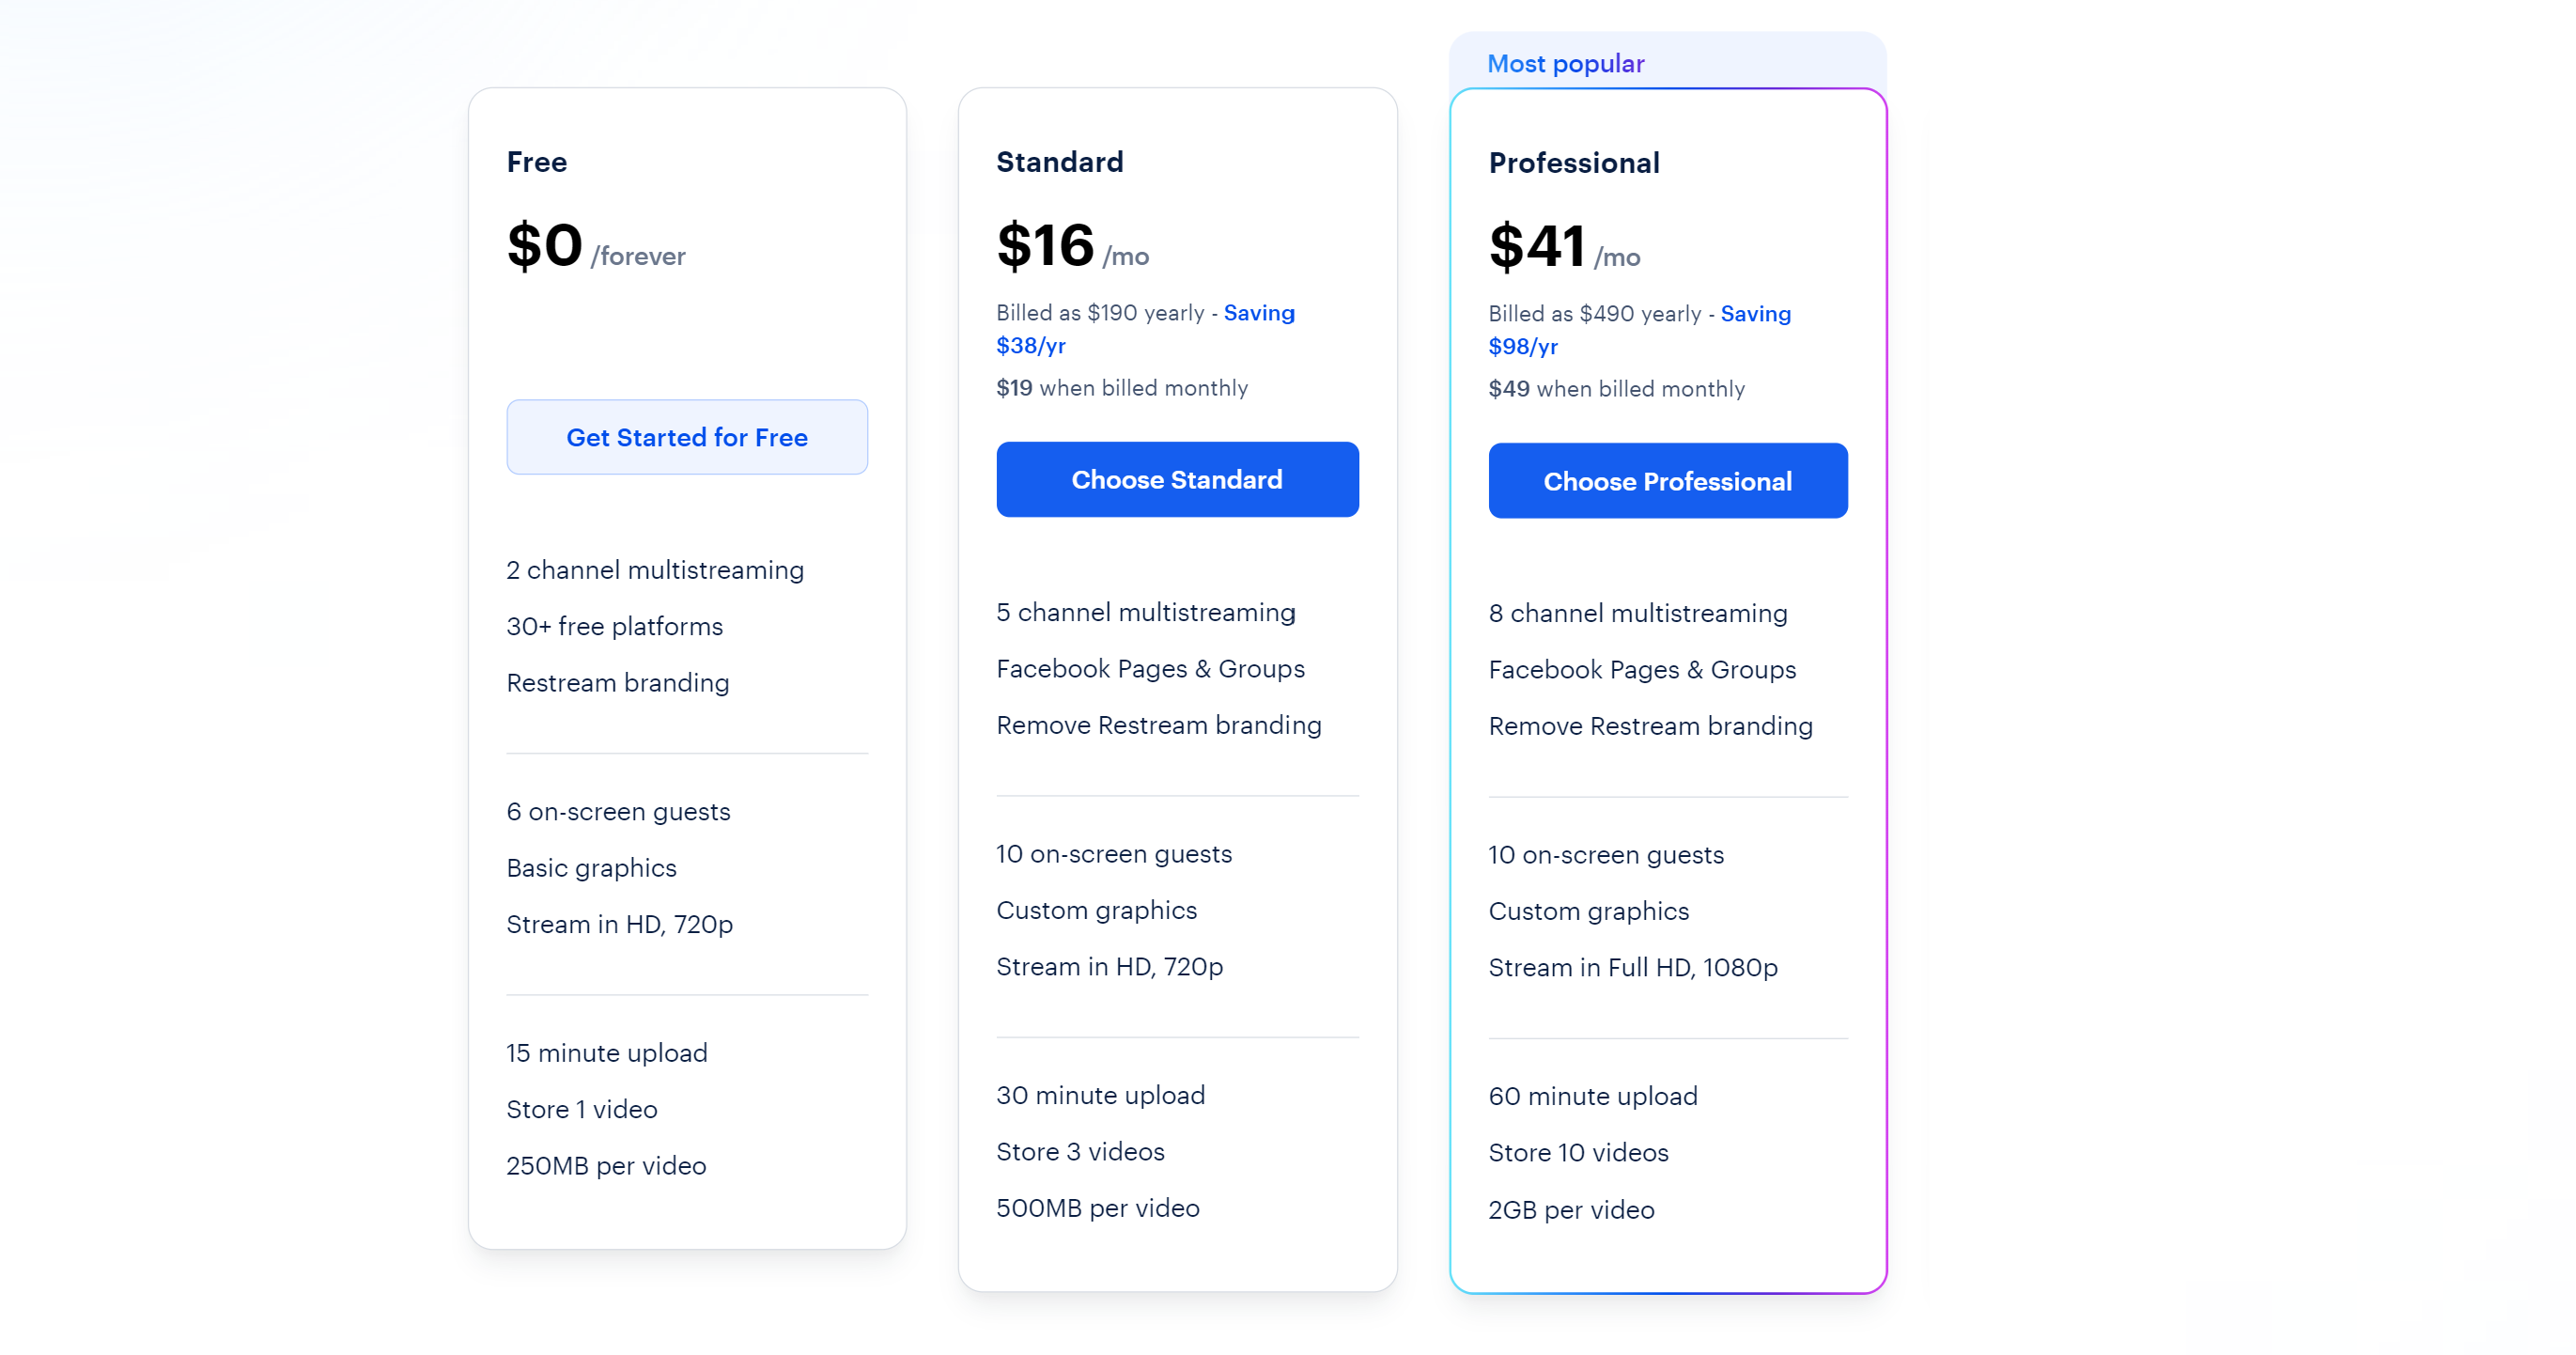Click the Free plan title
This screenshot has height=1355, width=2576.
[537, 162]
